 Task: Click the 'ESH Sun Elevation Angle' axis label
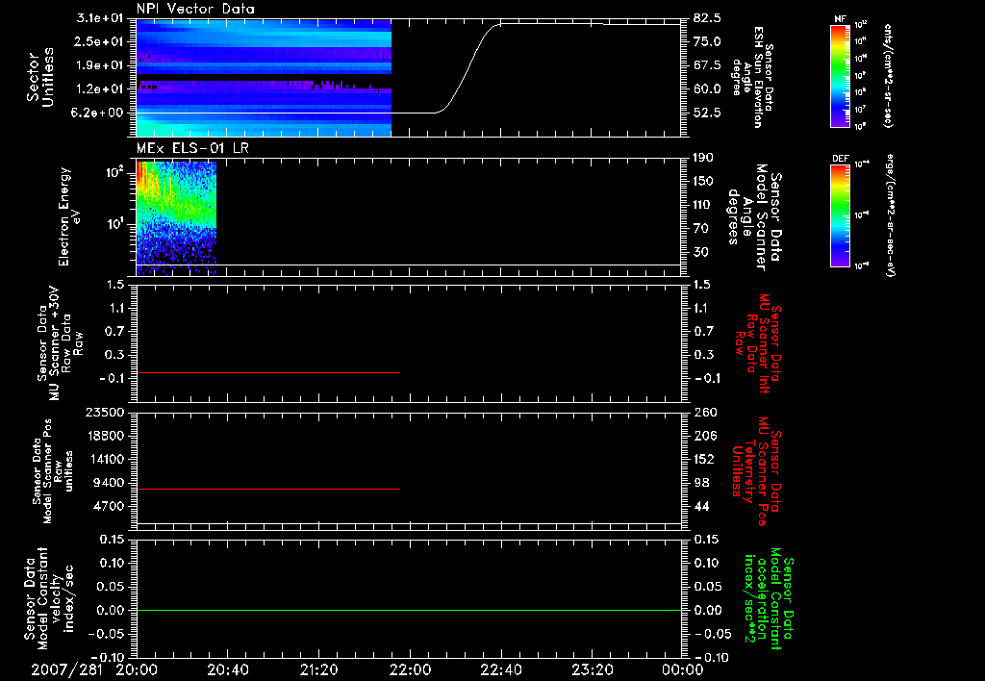click(752, 77)
